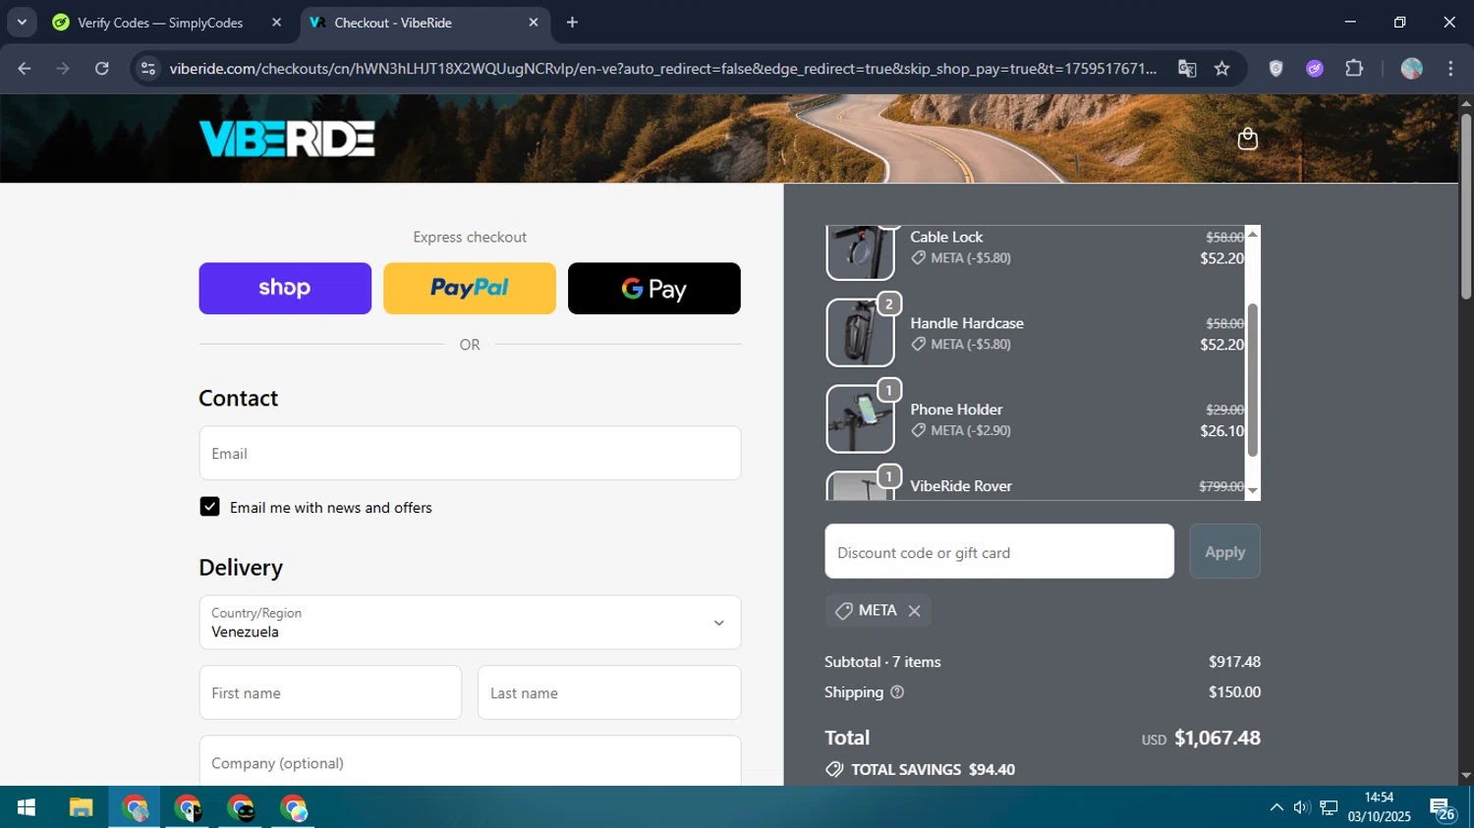Image resolution: width=1474 pixels, height=828 pixels.
Task: Close the Checkout VibeRide tab
Action: tap(533, 23)
